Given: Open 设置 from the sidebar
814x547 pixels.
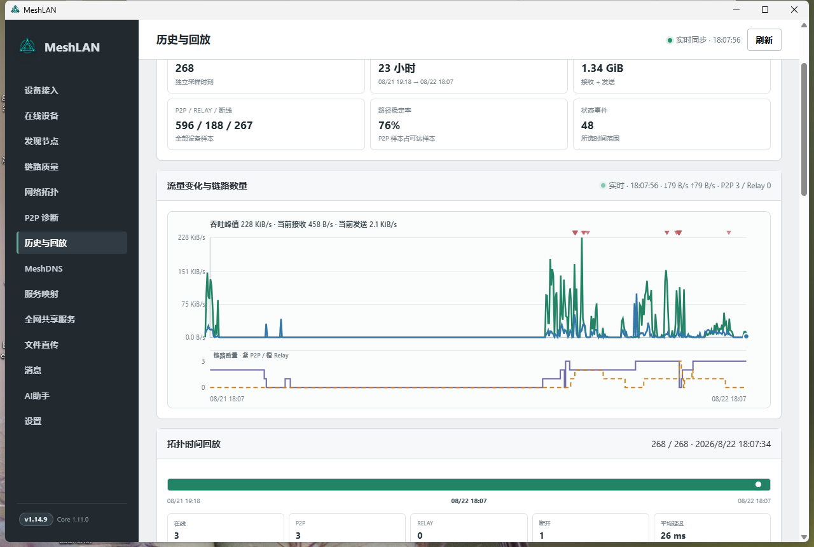Looking at the screenshot, I should pos(72,421).
